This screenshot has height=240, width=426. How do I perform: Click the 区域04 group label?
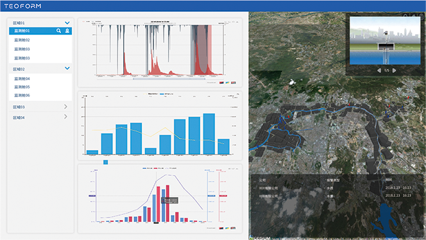tap(19, 117)
